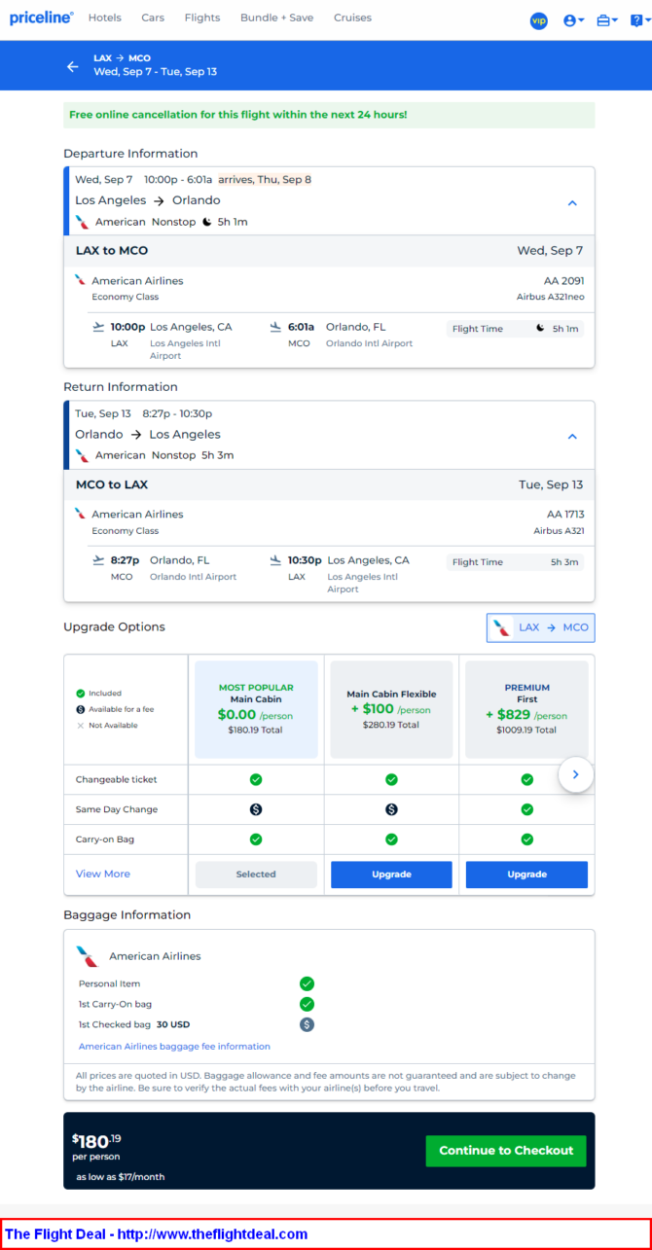This screenshot has width=652, height=1250.
Task: Click overnight moon icon in Flight Time box
Action: [540, 328]
